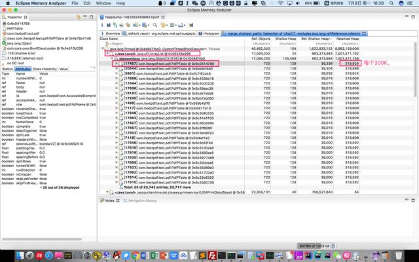
Task: Click the pin icon in Inspector panel header
Action: (x=79, y=17)
